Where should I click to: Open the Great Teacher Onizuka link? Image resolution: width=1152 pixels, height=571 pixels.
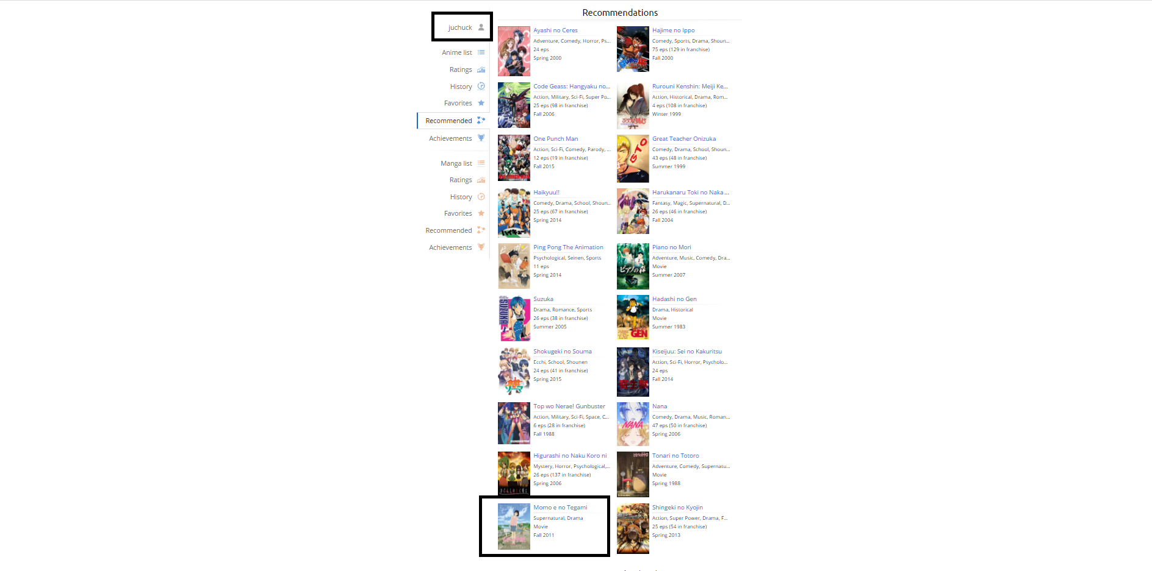click(684, 139)
